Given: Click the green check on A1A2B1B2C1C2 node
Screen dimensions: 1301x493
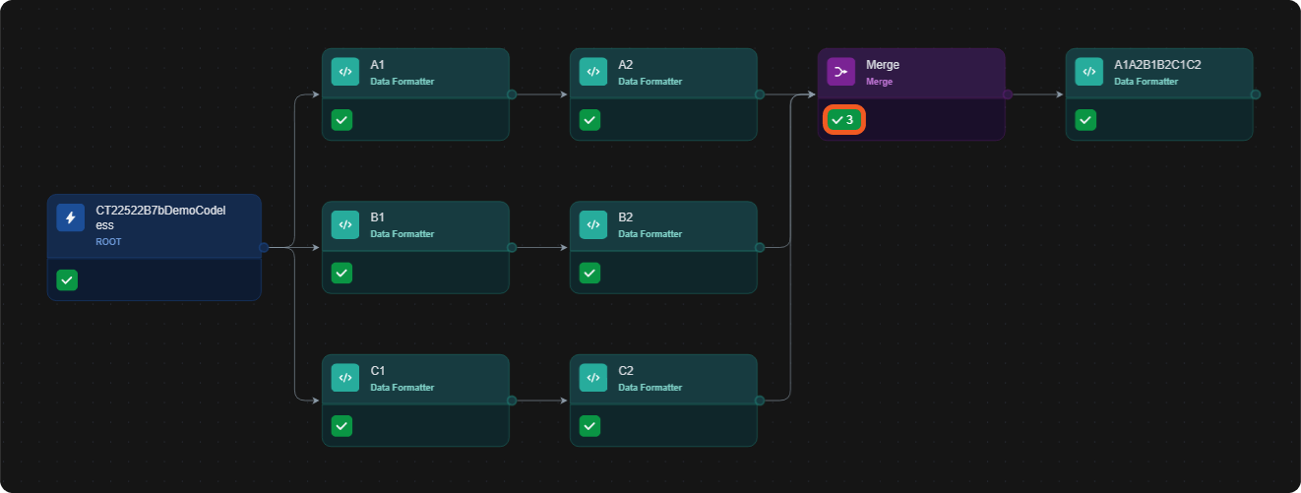Looking at the screenshot, I should click(1085, 120).
